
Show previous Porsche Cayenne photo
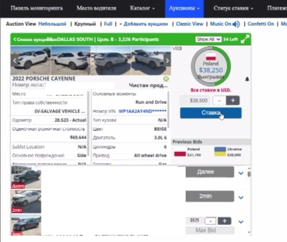pyautogui.click(x=15, y=60)
